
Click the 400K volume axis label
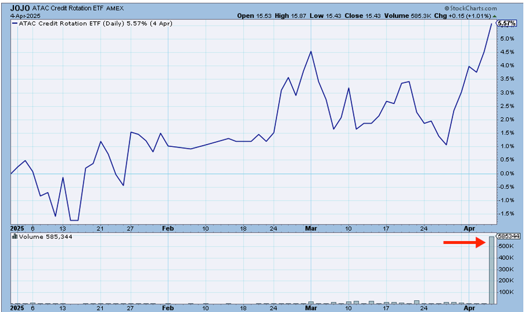[506, 258]
